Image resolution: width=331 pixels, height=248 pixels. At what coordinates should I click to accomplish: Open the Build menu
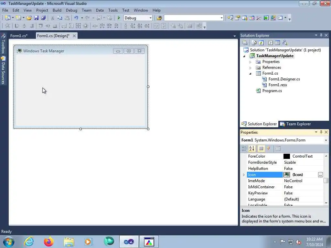point(57,10)
